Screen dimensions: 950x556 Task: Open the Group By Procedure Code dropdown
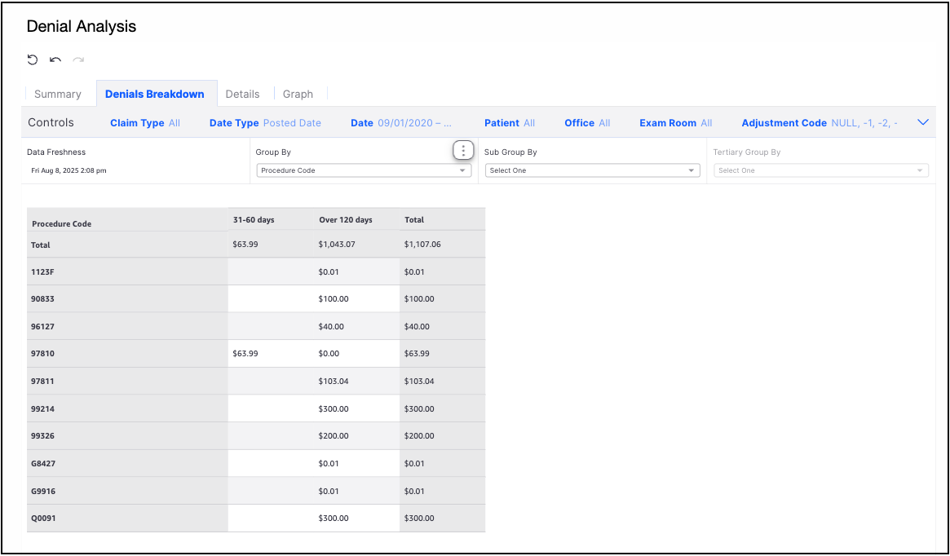click(364, 171)
